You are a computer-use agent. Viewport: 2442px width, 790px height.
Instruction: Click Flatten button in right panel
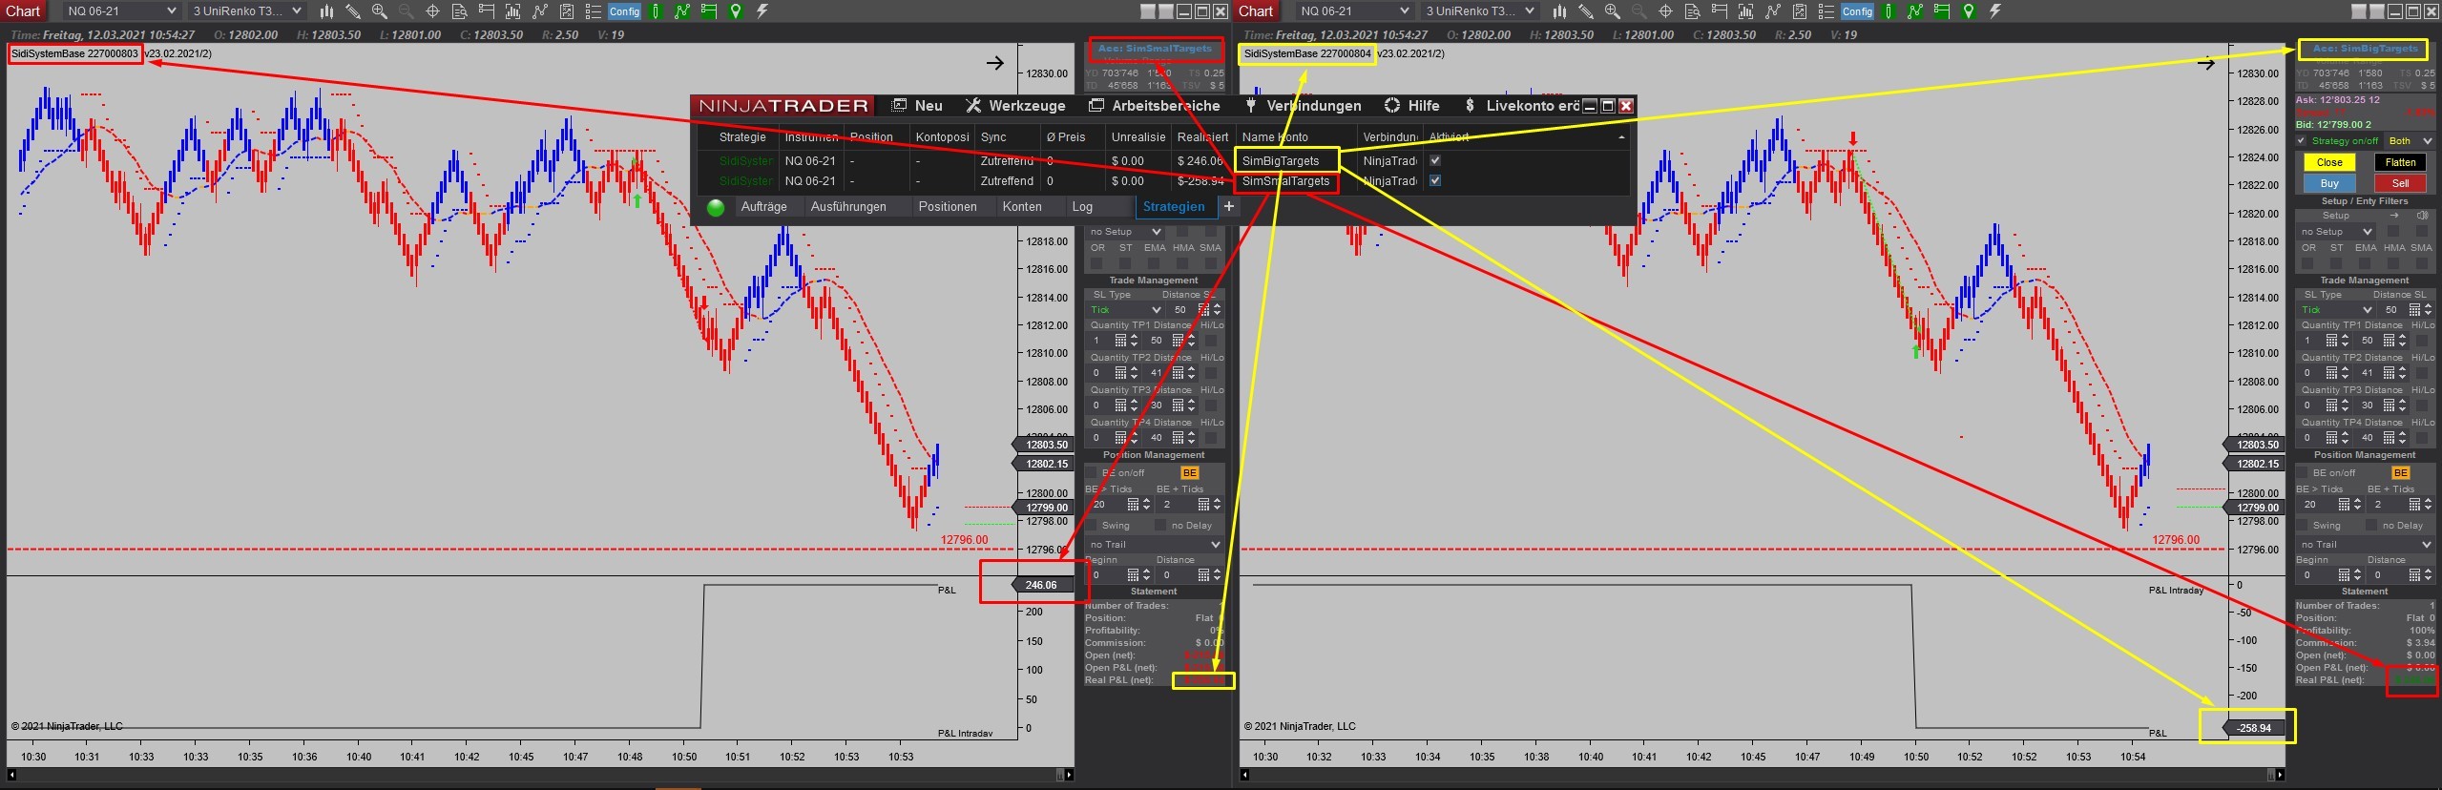(2401, 163)
